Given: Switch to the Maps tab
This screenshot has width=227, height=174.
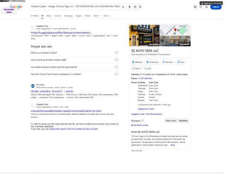Looking at the screenshot, I should tap(49, 16).
